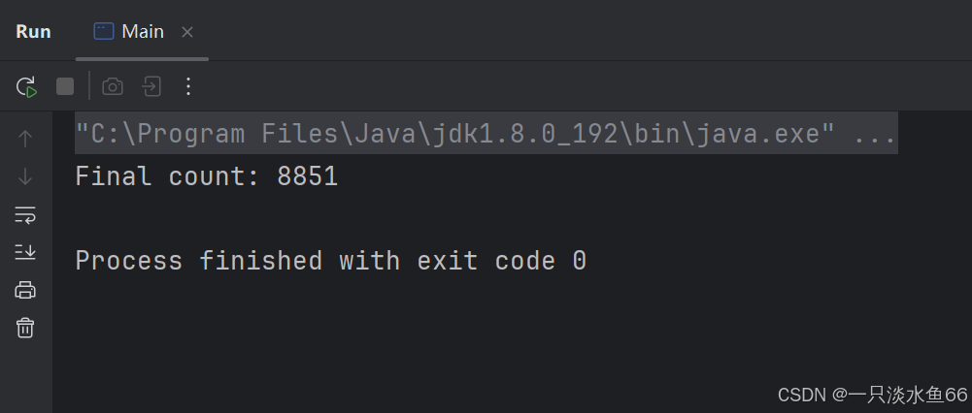
Task: Click the Main tab console icon
Action: 104,31
